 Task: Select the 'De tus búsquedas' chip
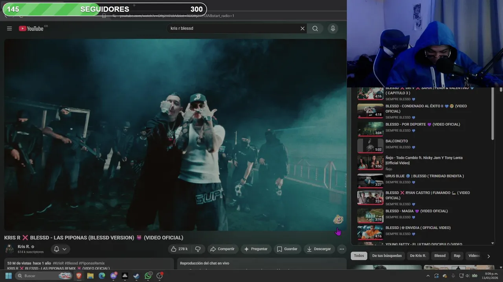point(387,256)
